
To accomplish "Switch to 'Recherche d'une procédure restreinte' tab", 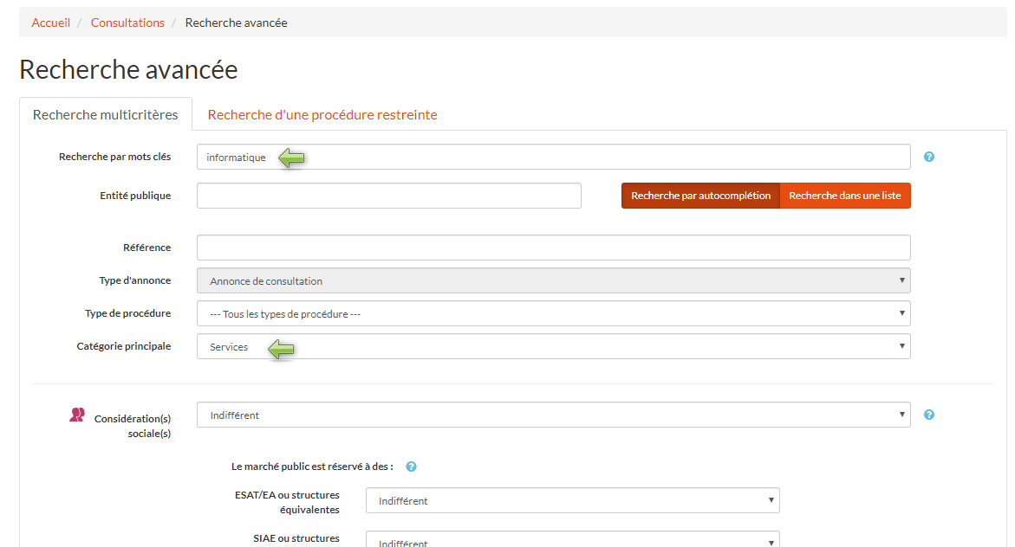I will pos(322,114).
